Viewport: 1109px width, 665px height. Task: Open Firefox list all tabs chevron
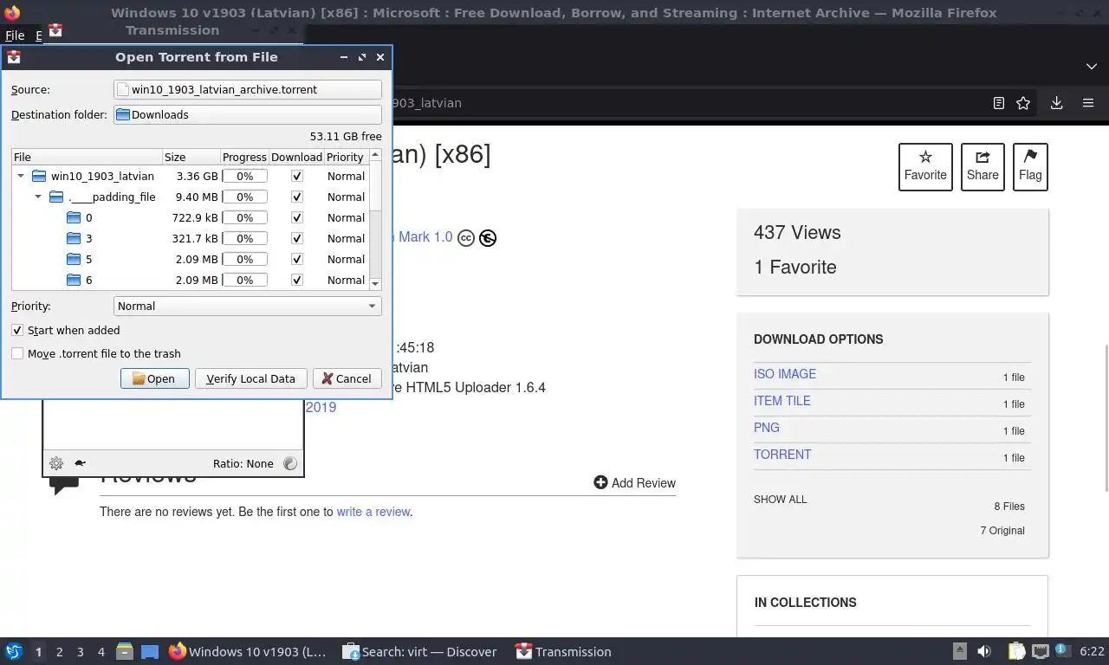pyautogui.click(x=1091, y=66)
